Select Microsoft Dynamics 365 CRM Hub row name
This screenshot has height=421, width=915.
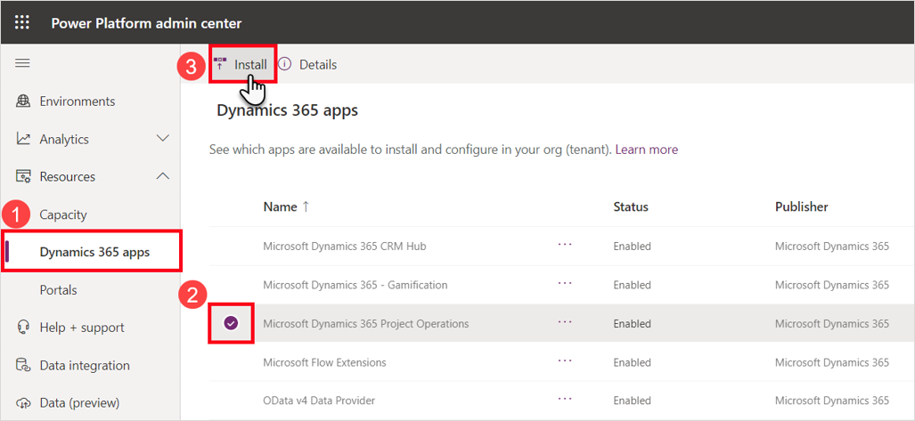point(344,246)
